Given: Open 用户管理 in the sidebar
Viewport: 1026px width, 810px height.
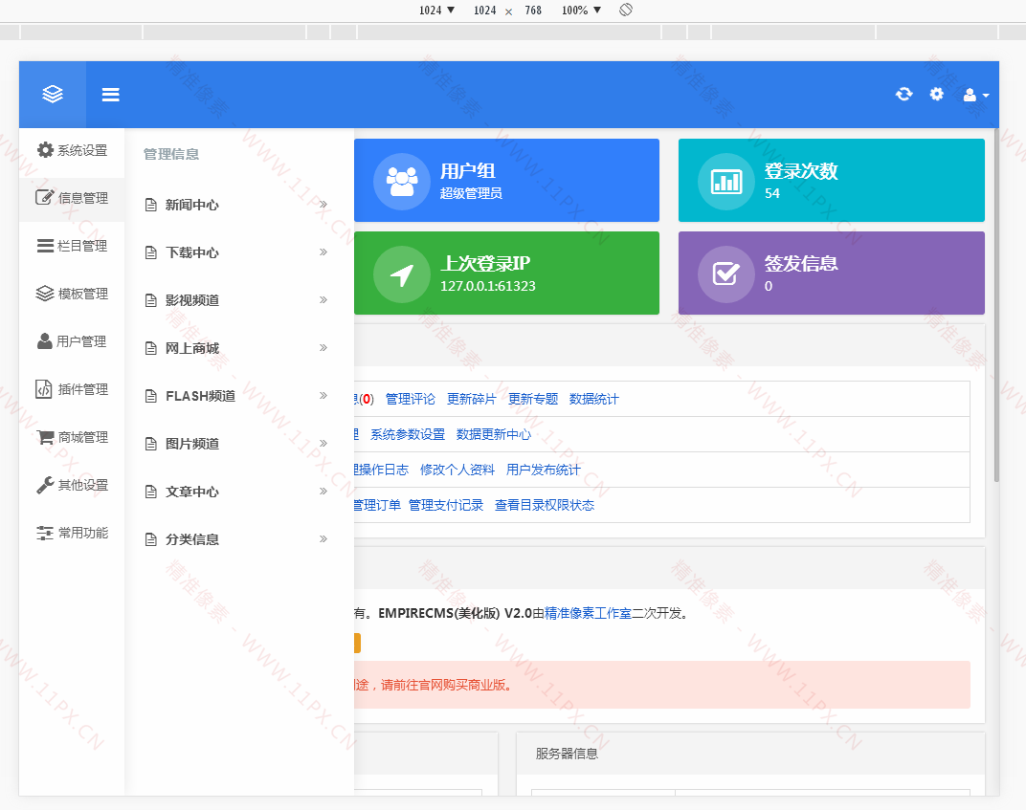Looking at the screenshot, I should pos(72,341).
